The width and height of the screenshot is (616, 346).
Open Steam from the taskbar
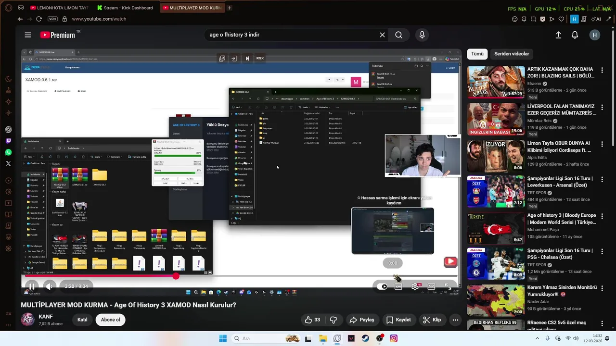(x=365, y=338)
